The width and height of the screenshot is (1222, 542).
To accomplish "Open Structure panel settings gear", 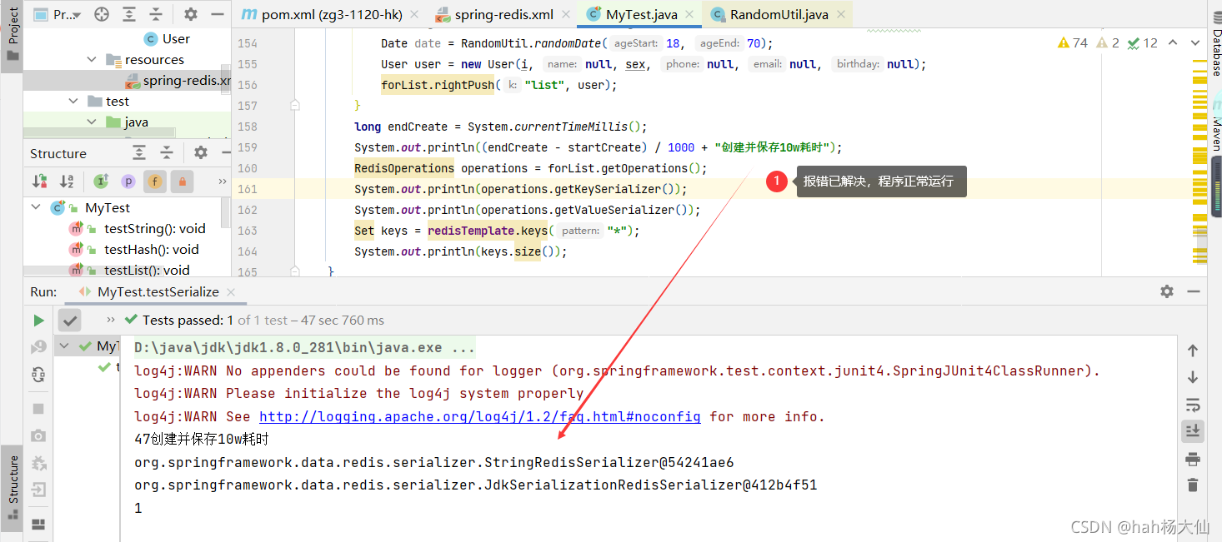I will 200,152.
